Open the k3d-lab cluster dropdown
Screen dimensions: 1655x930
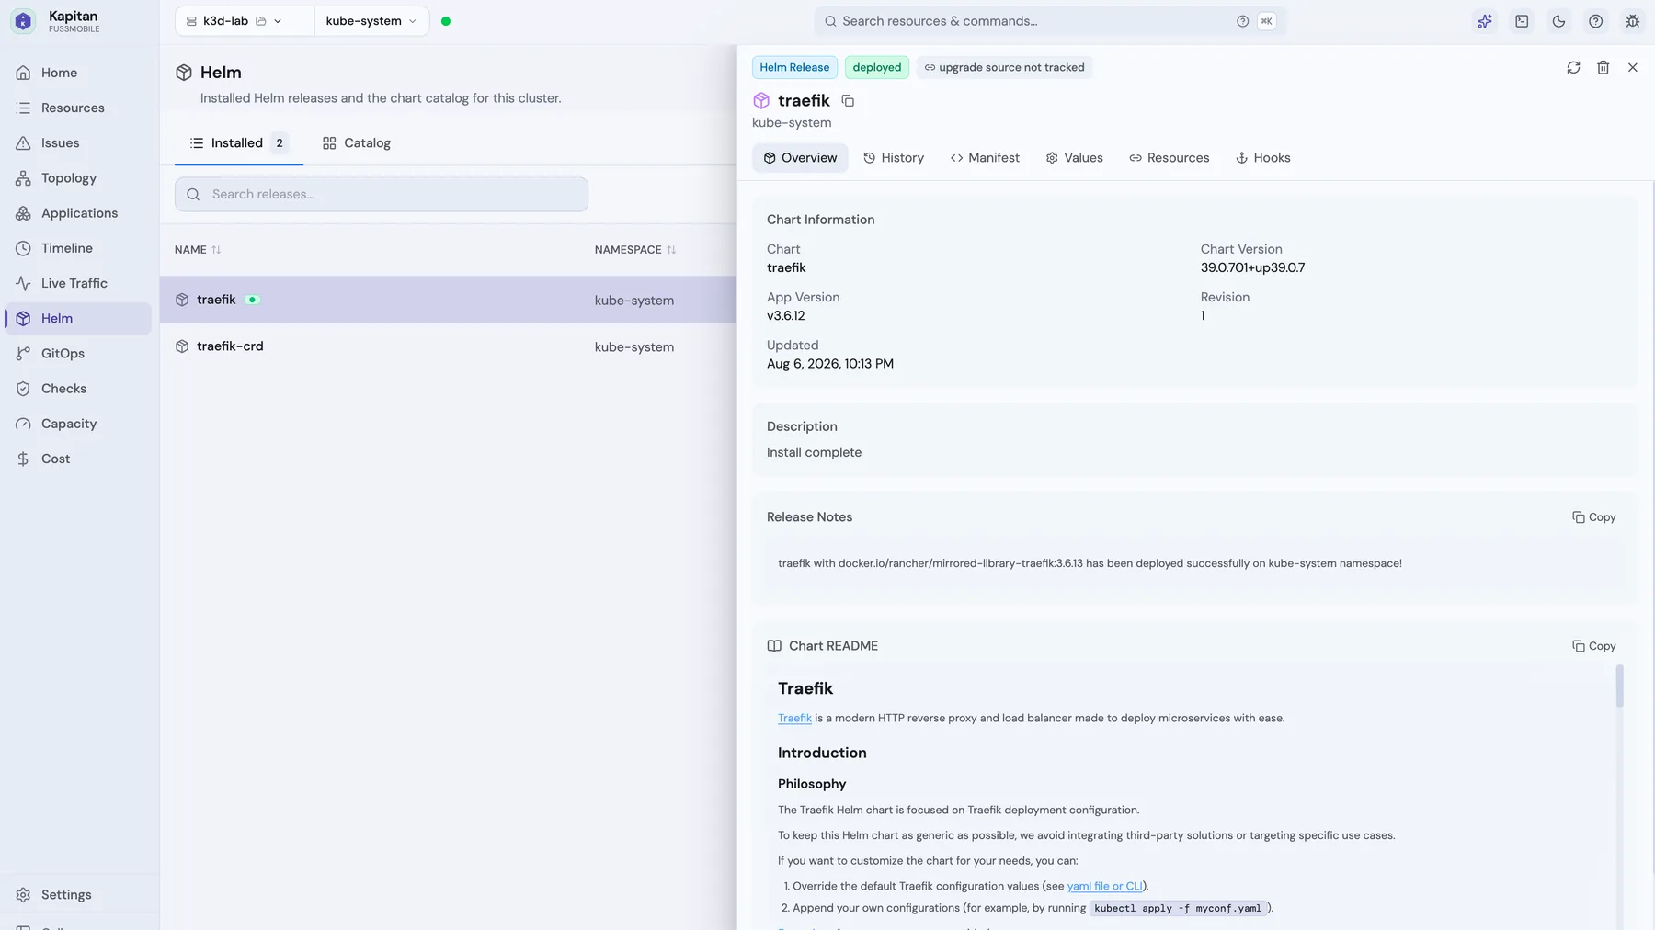pyautogui.click(x=244, y=21)
